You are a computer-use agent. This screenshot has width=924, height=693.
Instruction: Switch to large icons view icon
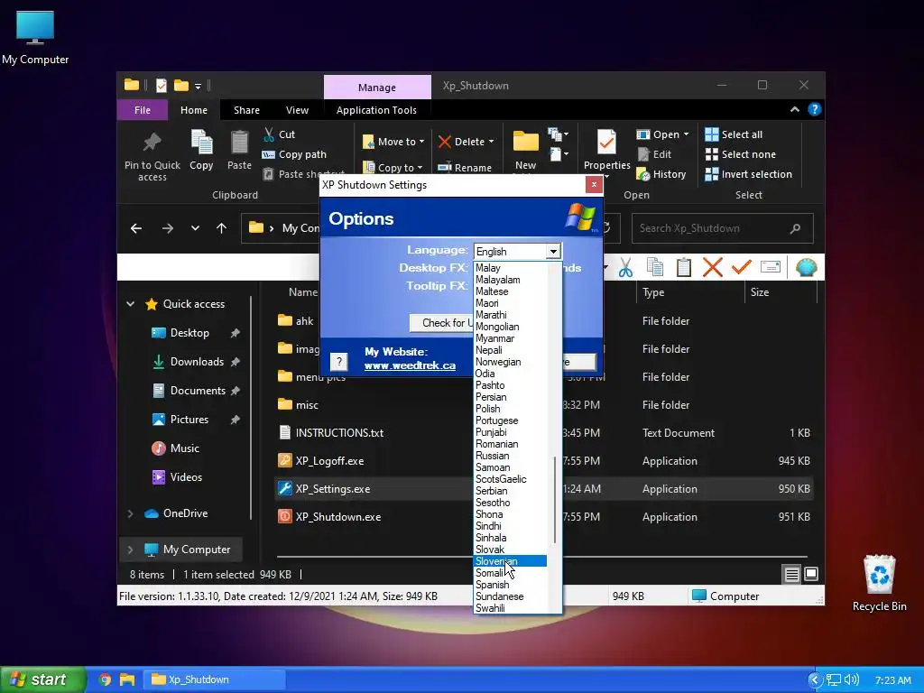(x=811, y=574)
